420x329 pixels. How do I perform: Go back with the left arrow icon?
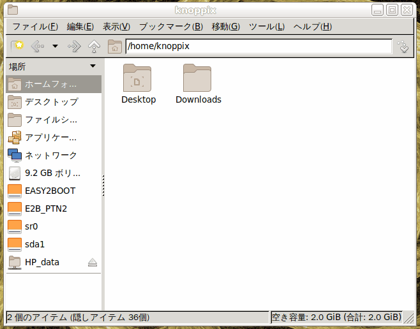click(38, 46)
